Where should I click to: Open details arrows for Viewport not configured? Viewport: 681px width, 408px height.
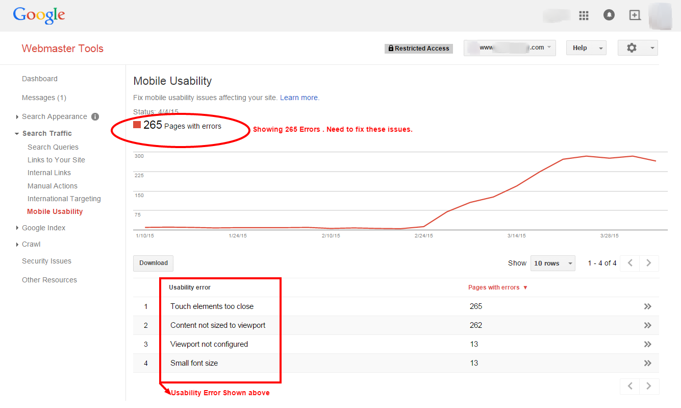[x=648, y=344]
